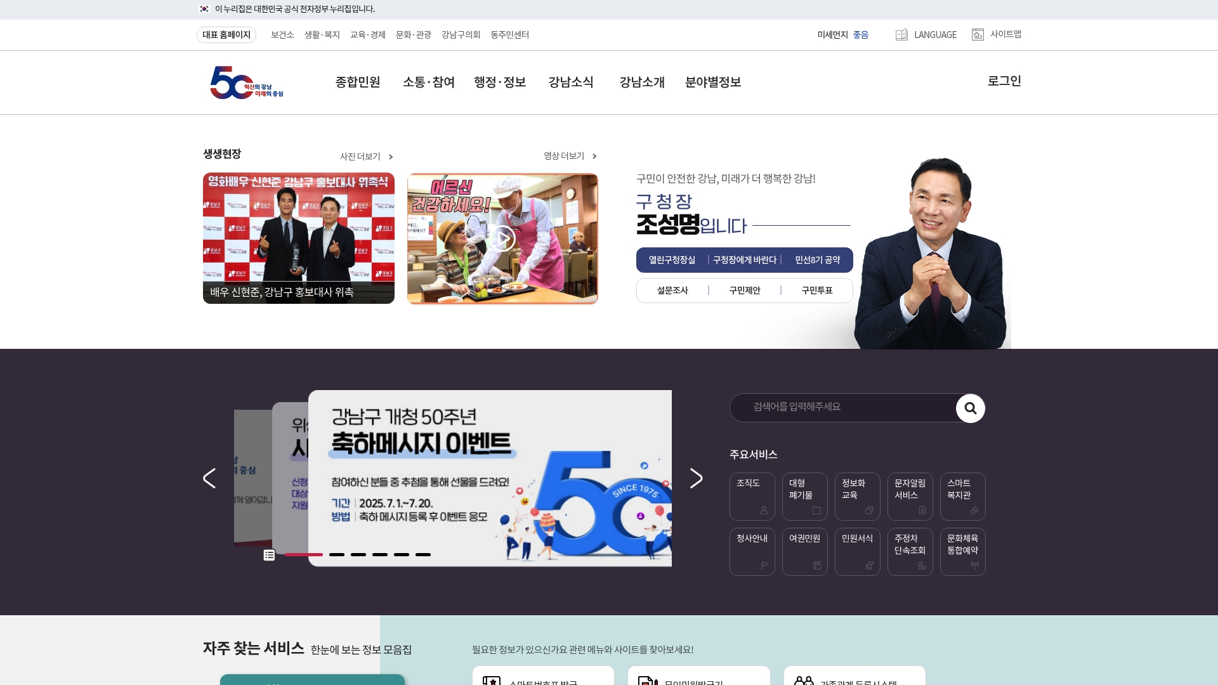Check 미세먼지 좋음 status
Viewport: 1218px width, 685px height.
[x=843, y=35]
